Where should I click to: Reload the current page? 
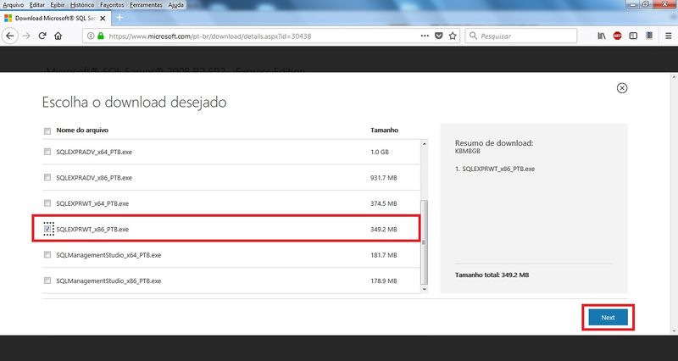(x=42, y=36)
